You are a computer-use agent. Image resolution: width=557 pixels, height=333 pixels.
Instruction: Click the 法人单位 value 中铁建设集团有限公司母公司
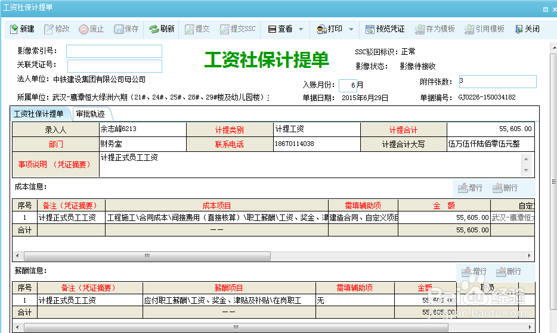[99, 79]
